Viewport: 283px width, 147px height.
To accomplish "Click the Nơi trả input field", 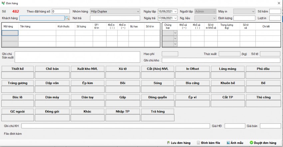I will (x=115, y=18).
